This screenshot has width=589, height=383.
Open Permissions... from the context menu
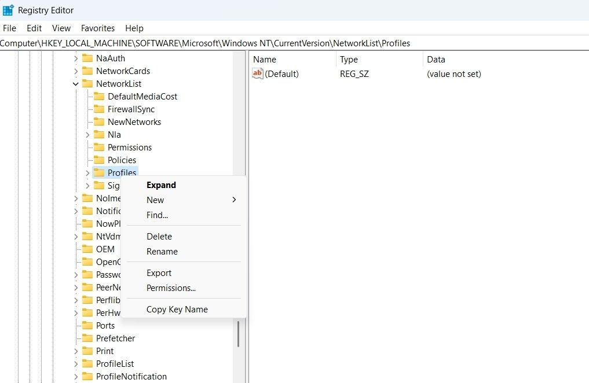tap(184, 288)
